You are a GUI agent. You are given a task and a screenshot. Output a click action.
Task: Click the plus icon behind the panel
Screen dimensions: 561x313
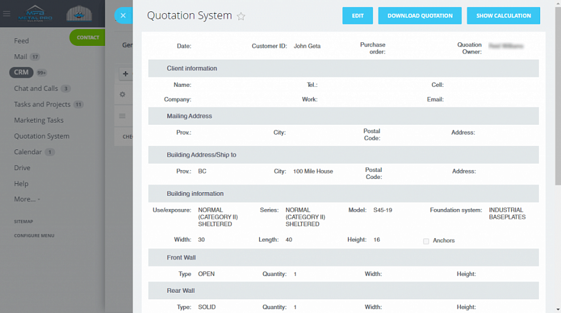125,74
